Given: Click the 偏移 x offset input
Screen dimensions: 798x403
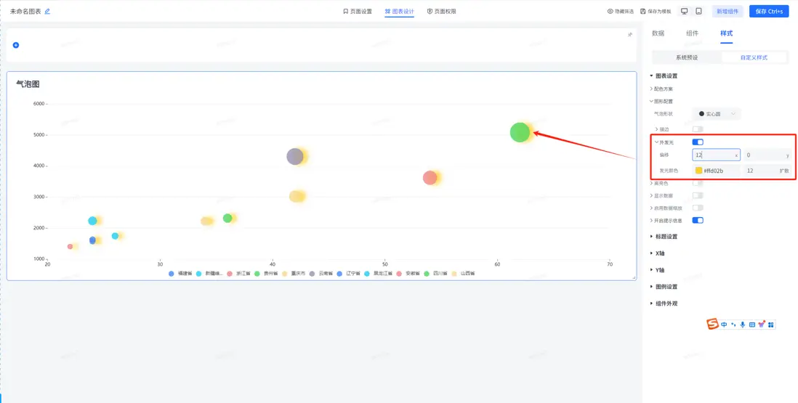Looking at the screenshot, I should [716, 155].
